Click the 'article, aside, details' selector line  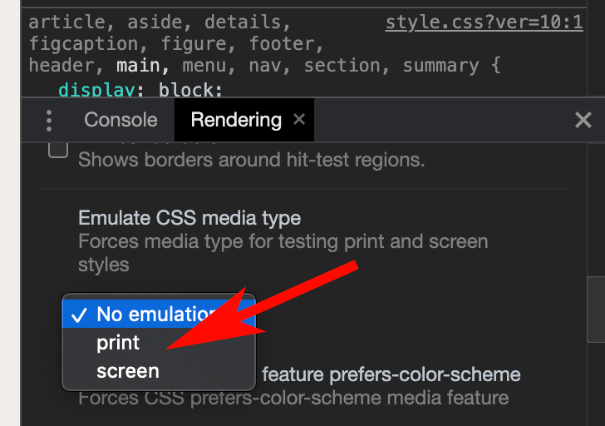pyautogui.click(x=159, y=22)
